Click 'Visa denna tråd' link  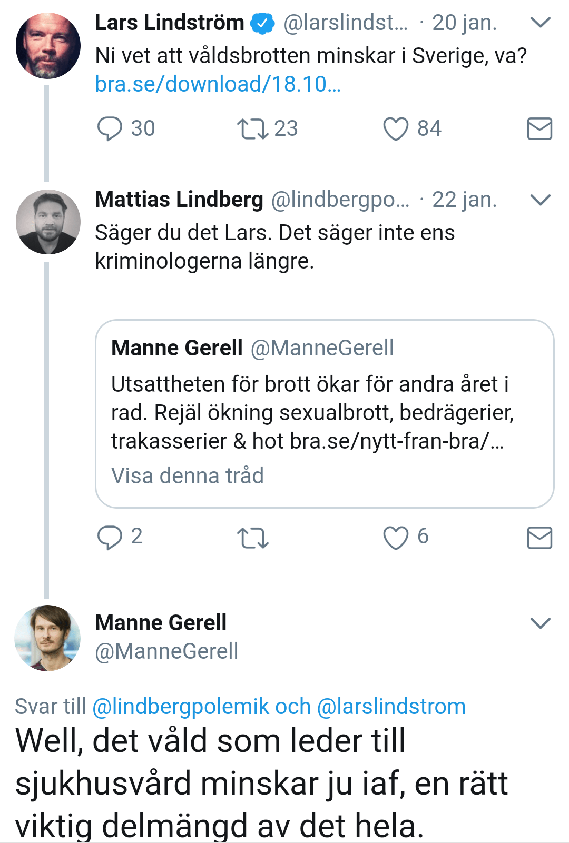pos(187,476)
